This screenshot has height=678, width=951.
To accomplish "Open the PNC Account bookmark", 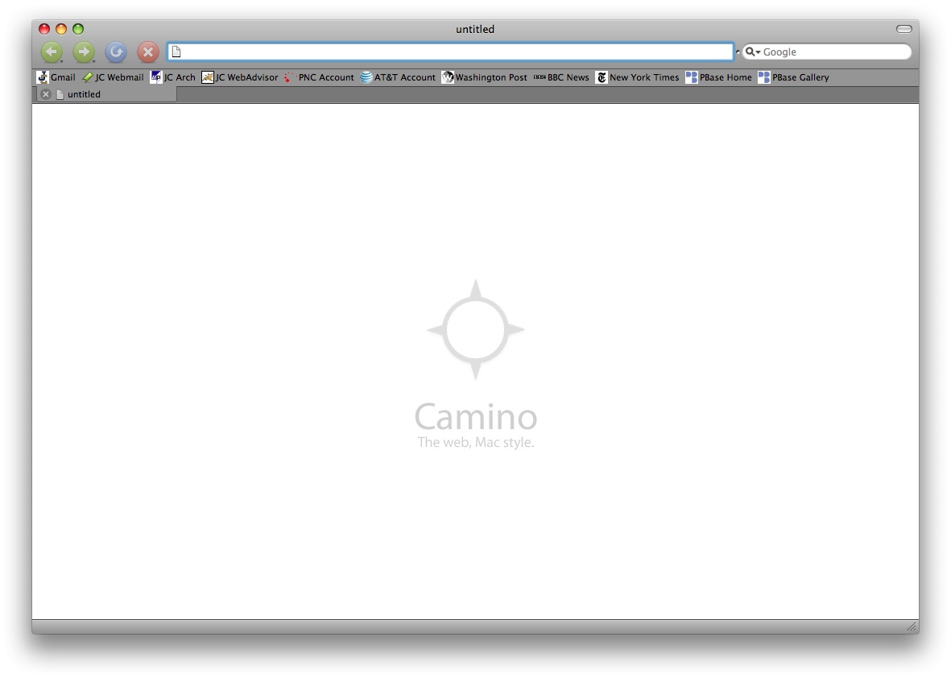I will (319, 77).
